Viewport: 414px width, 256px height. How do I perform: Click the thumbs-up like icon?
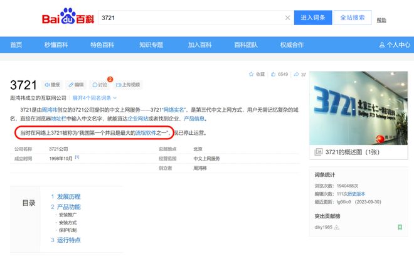click(x=273, y=74)
